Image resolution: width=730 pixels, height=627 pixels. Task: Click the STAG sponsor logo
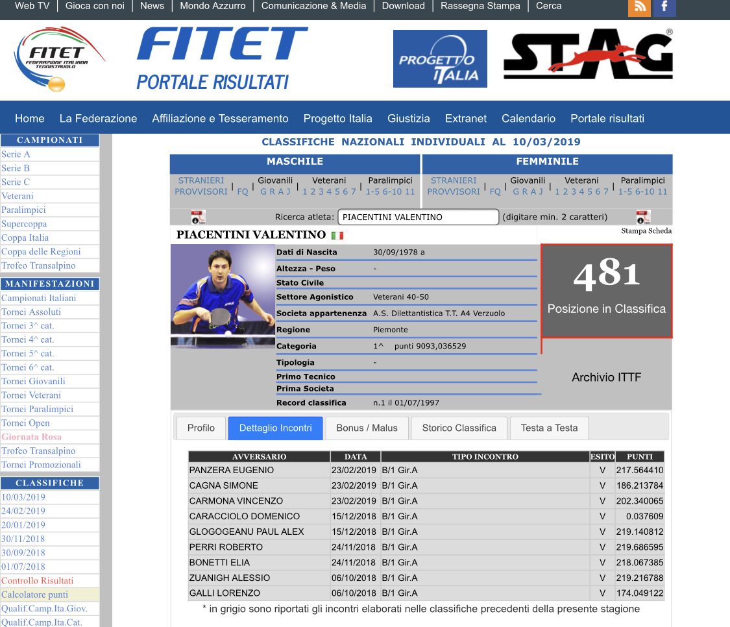click(588, 56)
